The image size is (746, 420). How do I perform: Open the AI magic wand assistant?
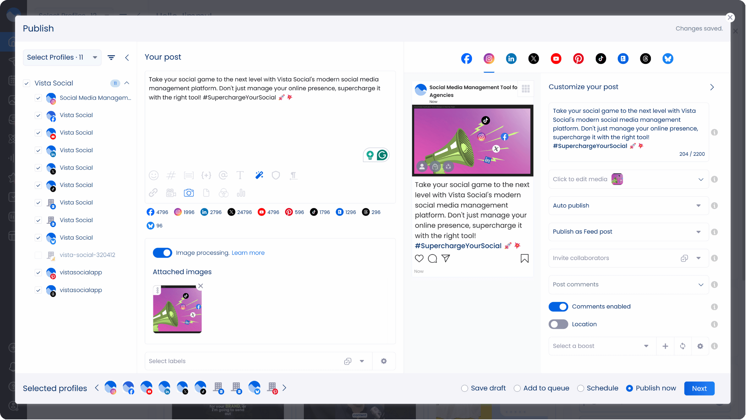[x=259, y=175]
